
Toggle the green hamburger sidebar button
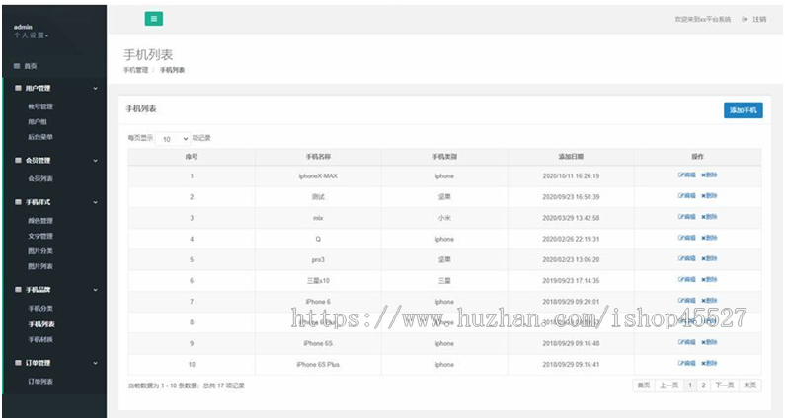click(154, 19)
